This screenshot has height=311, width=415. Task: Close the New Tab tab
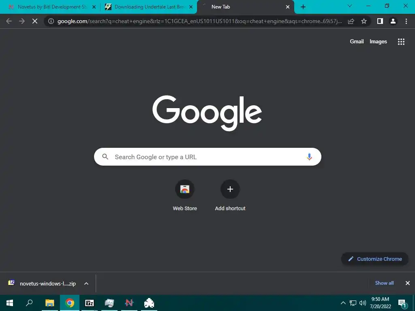tap(288, 7)
